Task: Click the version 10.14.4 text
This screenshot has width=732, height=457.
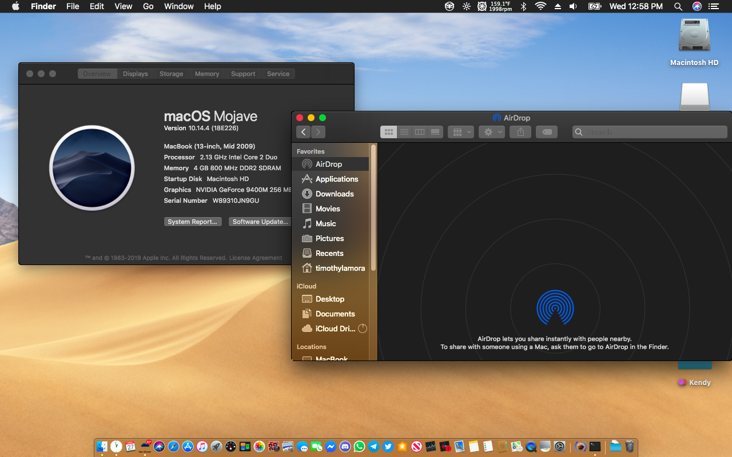Action: (x=201, y=128)
